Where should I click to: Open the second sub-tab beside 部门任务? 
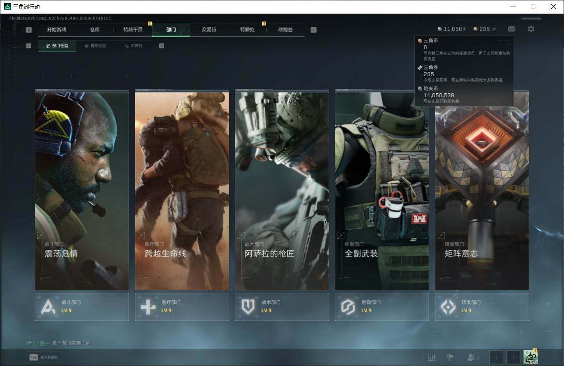(95, 46)
